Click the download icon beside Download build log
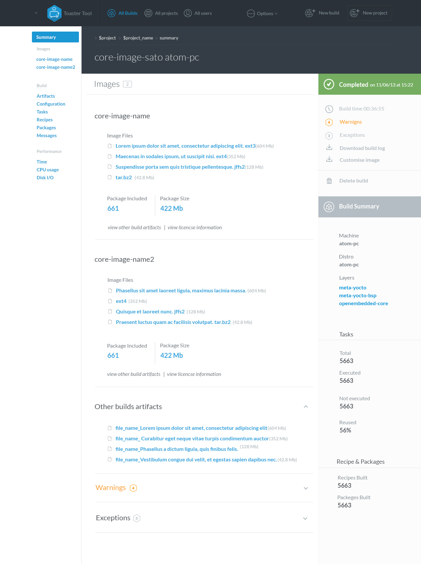421x564 pixels. [x=329, y=148]
